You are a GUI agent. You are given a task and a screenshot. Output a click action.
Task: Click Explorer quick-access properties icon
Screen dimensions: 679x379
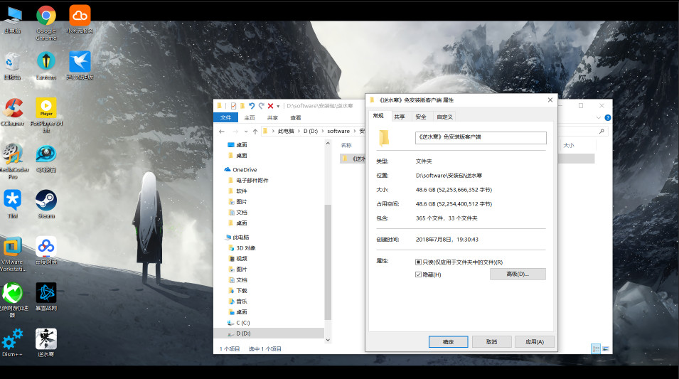(233, 106)
